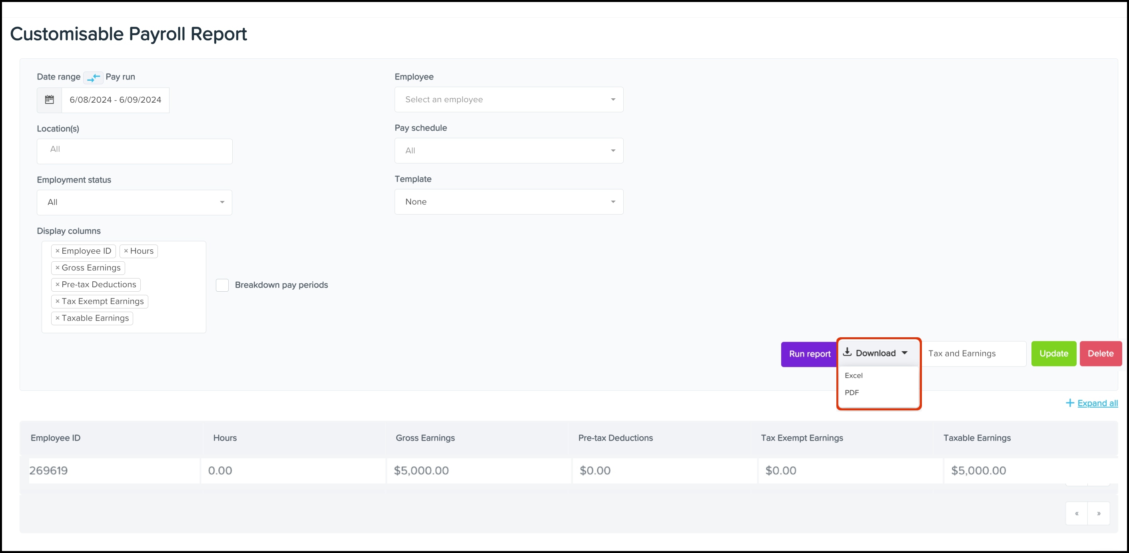This screenshot has height=553, width=1129.
Task: Click the Tax Exempt Earnings column header
Action: (x=802, y=438)
